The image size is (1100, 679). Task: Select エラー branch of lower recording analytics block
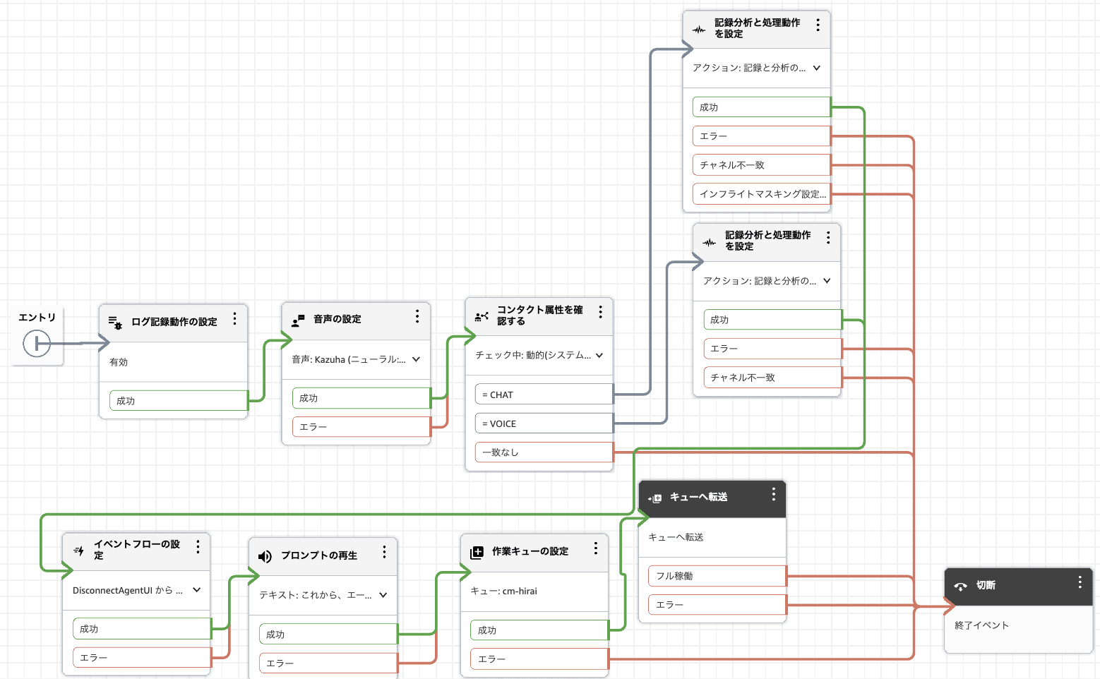click(772, 349)
